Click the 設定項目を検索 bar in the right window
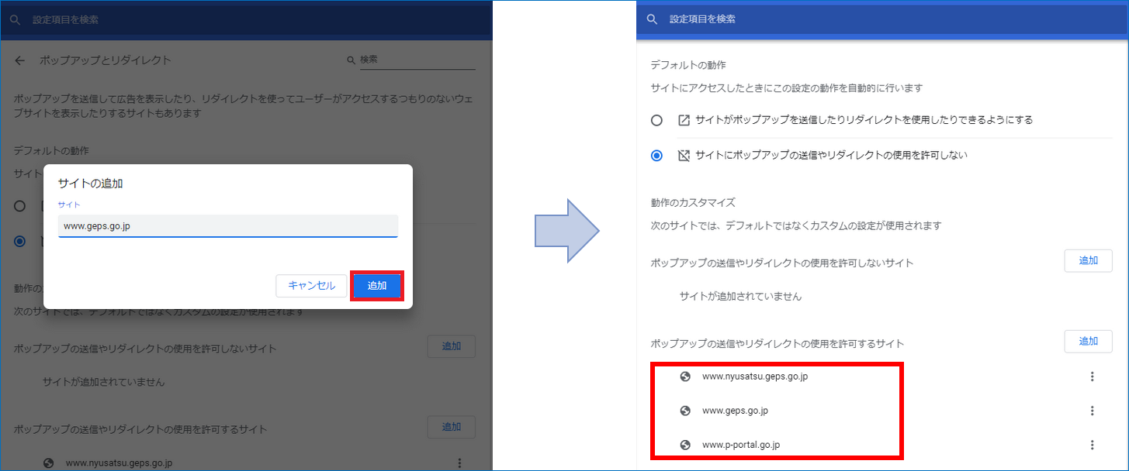 [882, 19]
